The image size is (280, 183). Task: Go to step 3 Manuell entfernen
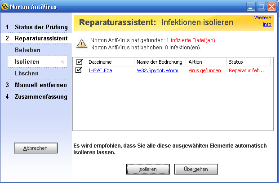point(36,85)
